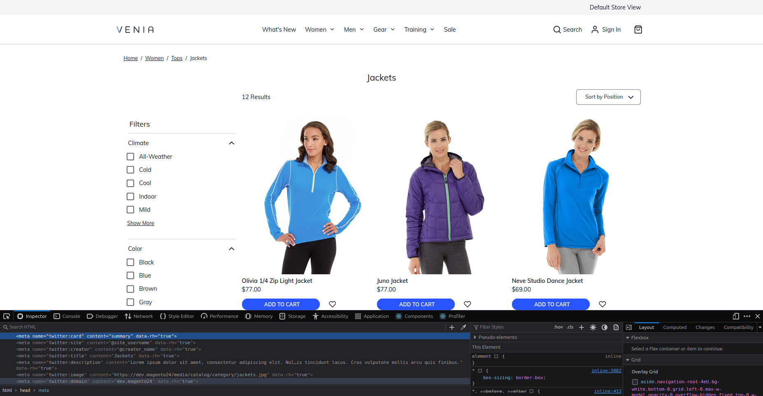Toggle the sidebar pane split icon

tap(629, 327)
